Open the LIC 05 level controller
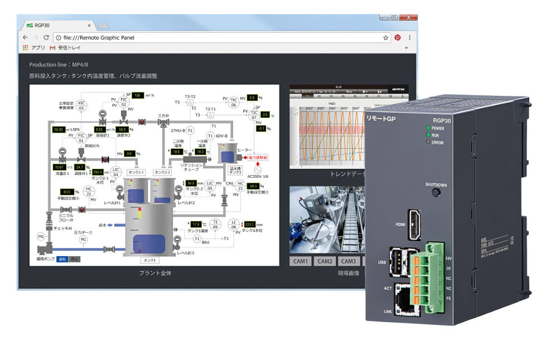 (210, 186)
